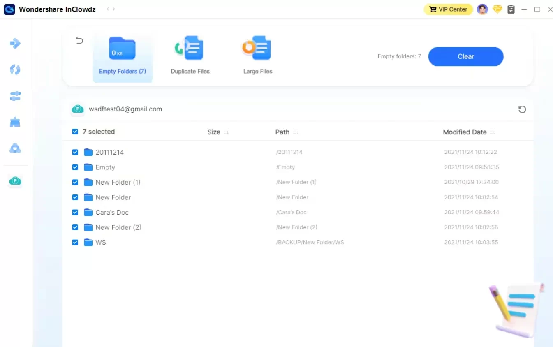The width and height of the screenshot is (553, 347).
Task: Click the path /BACKUP/New Folder/WS
Action: (x=310, y=242)
